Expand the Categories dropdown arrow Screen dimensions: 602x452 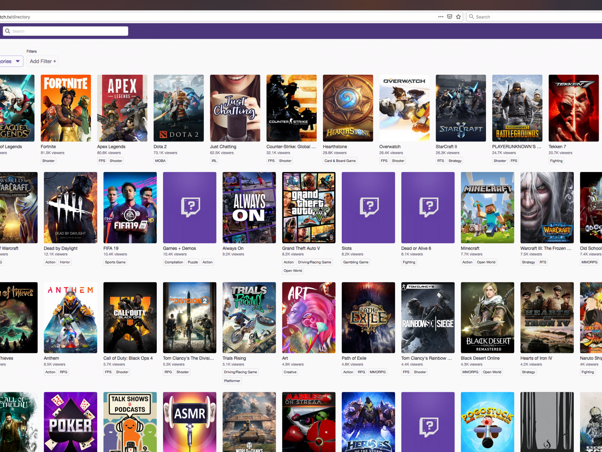click(x=18, y=61)
